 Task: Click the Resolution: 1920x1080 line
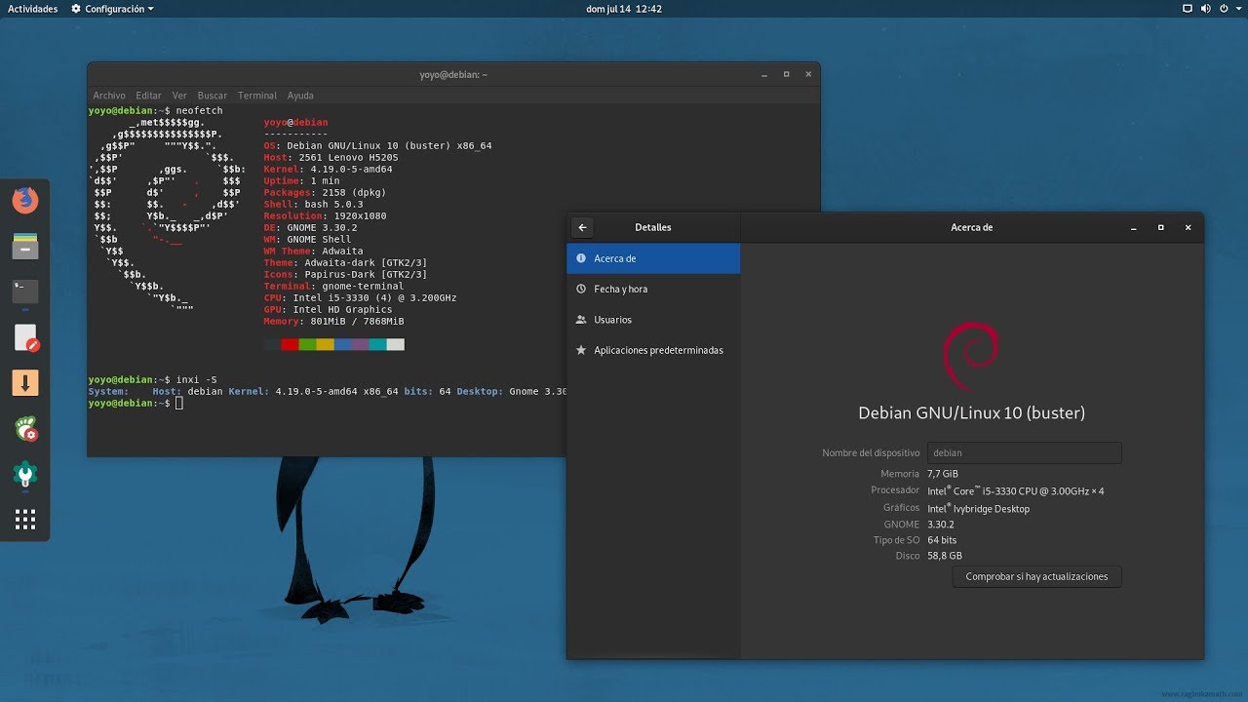point(325,216)
